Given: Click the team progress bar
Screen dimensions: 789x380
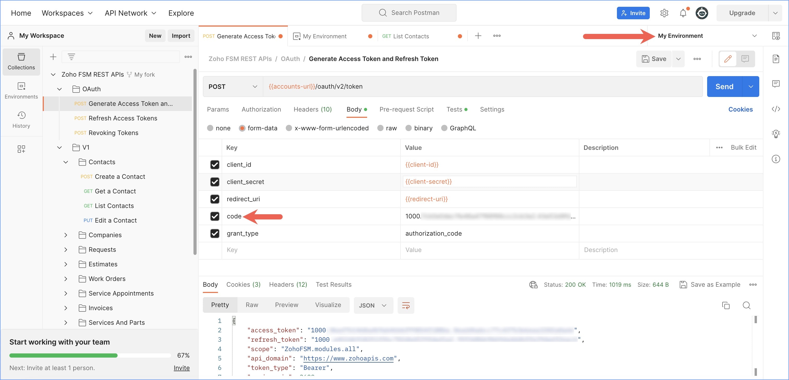Looking at the screenshot, I should click(x=90, y=355).
